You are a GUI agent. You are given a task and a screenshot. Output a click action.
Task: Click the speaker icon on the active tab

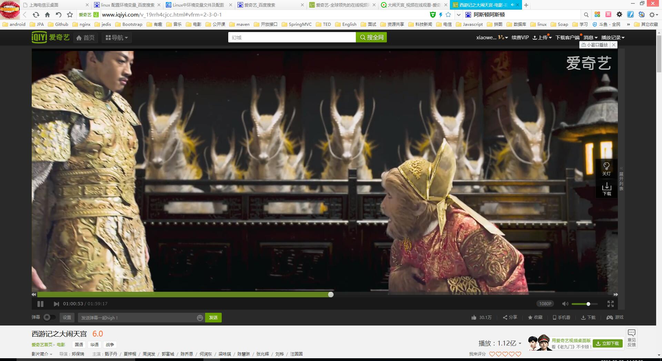[513, 5]
